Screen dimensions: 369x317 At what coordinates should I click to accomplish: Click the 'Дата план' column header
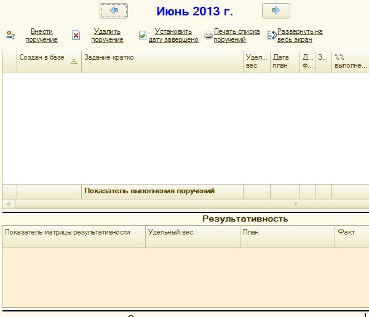(280, 62)
